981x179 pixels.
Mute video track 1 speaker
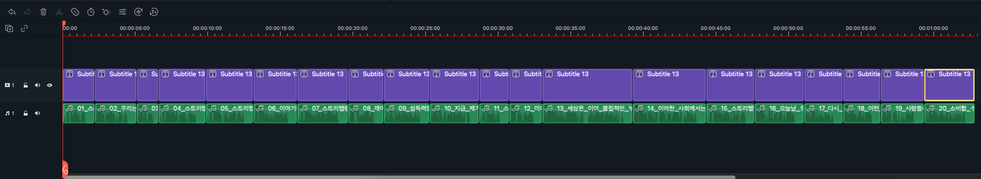(38, 85)
